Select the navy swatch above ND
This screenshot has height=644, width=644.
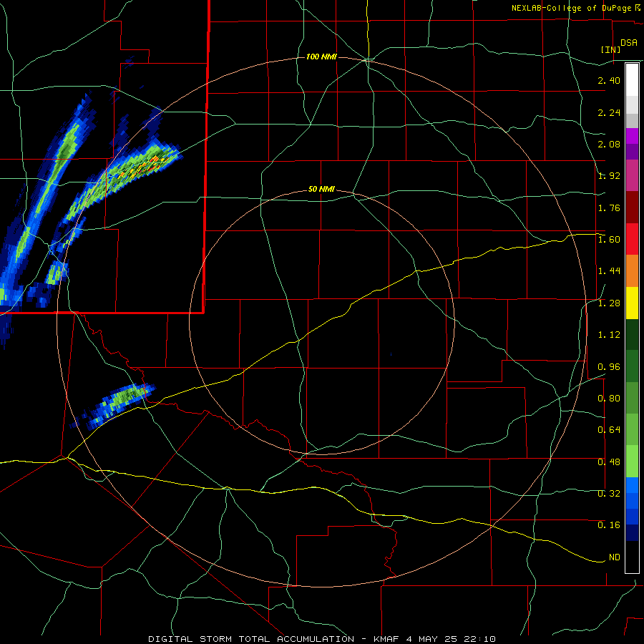point(632,532)
